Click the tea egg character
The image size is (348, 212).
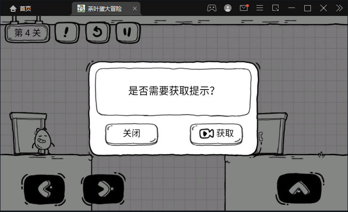coord(43,141)
